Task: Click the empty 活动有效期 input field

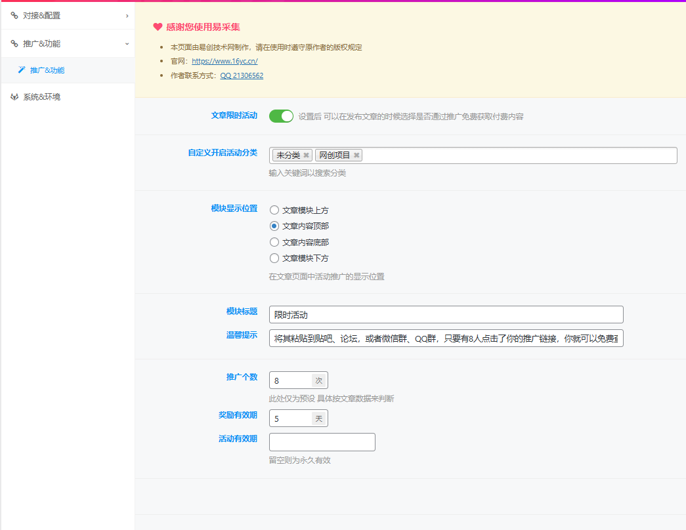Action: coord(322,441)
